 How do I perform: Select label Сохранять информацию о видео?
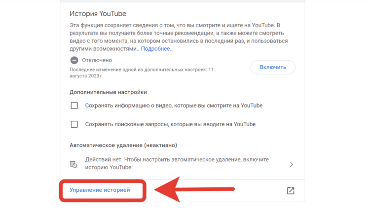click(x=174, y=106)
